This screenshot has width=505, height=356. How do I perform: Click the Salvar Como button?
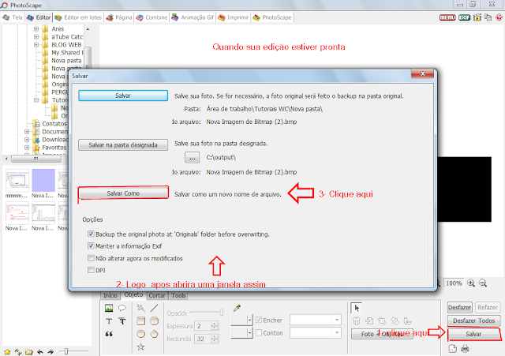tap(123, 193)
